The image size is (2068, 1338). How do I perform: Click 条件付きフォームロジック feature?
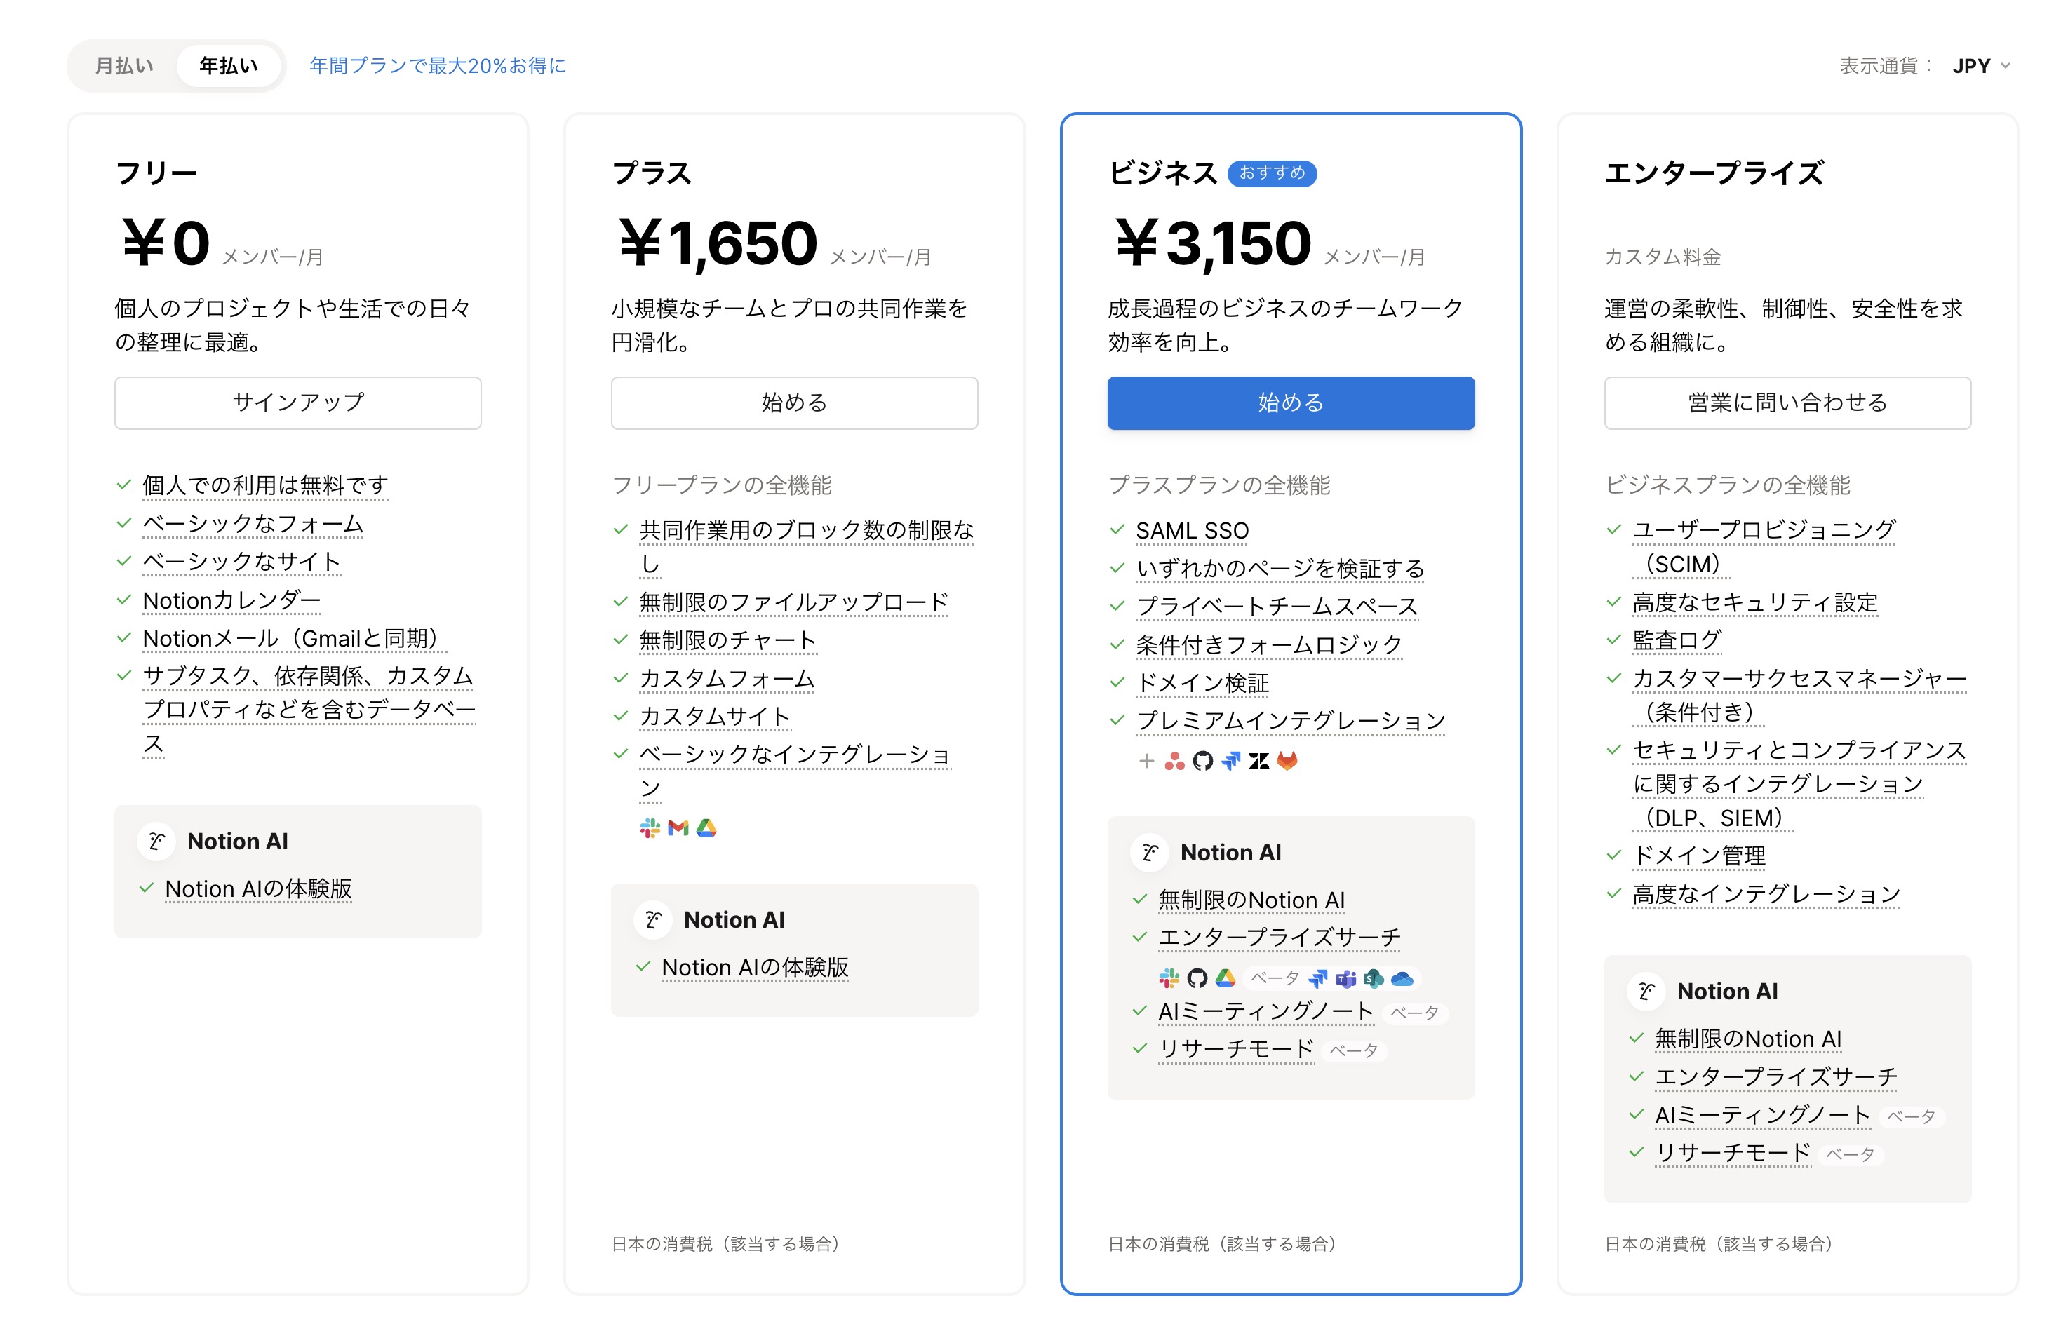coord(1270,644)
